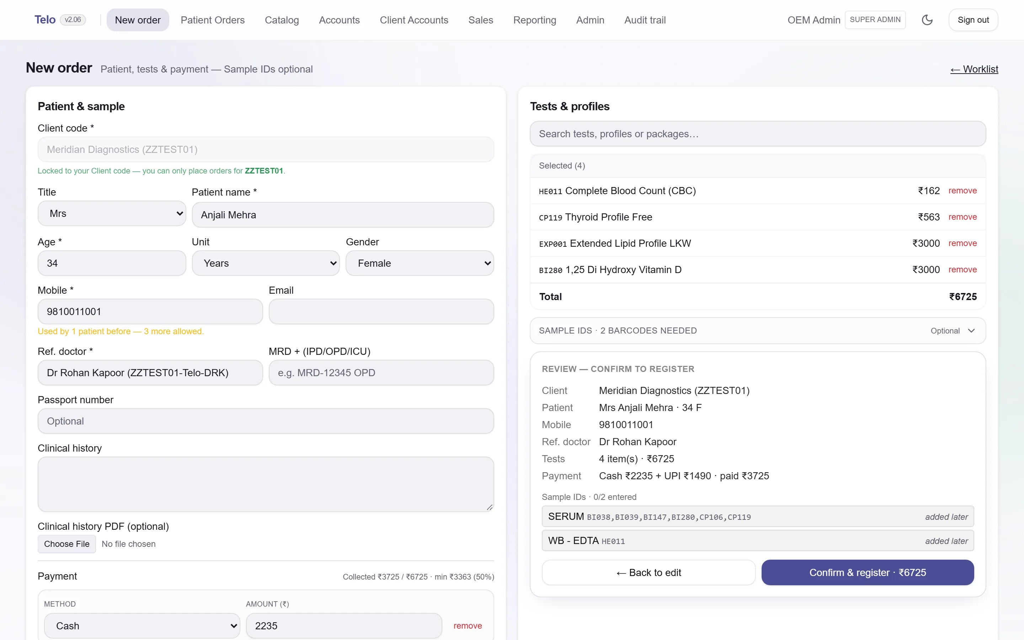Click the Back to edit button

tap(649, 572)
